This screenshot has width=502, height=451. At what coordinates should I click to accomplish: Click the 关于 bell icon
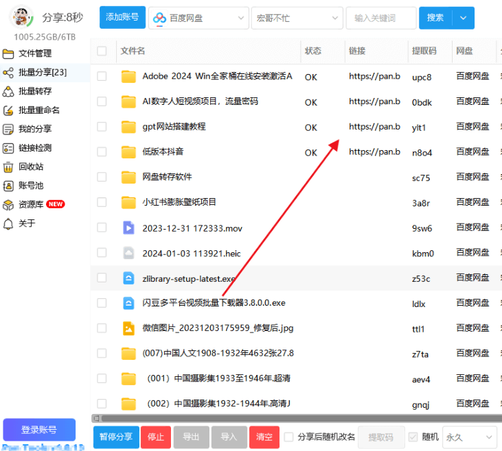8,223
